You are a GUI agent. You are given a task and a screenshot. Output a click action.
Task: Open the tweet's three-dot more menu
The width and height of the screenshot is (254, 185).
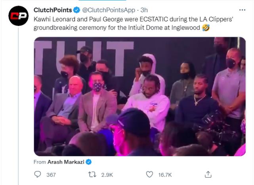point(242,10)
